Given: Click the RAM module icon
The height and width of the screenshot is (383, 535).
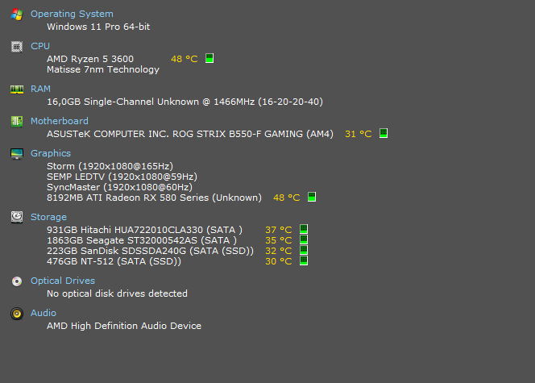Looking at the screenshot, I should (x=17, y=90).
